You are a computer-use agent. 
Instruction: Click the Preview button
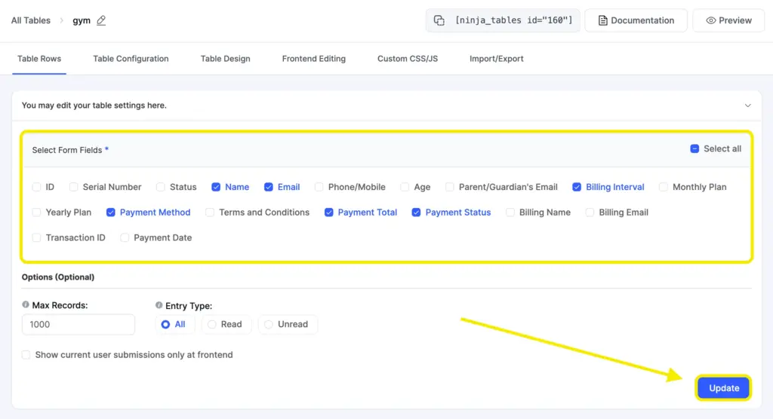click(728, 20)
